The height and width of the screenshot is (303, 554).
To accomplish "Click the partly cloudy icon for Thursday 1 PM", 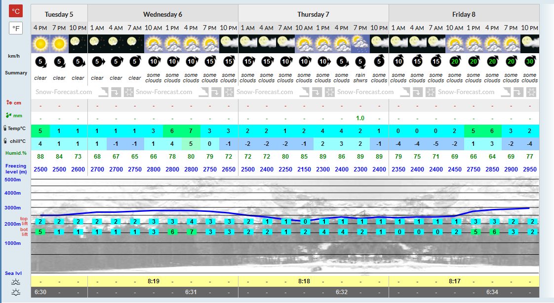I will pyautogui.click(x=323, y=44).
